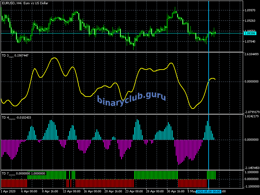Click the 13 Apr 08:00 time label
Viewport: 260px width, 195px height.
pyautogui.click(x=71, y=192)
